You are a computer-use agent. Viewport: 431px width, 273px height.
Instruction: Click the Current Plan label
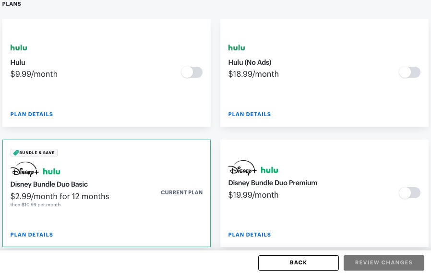(x=182, y=192)
